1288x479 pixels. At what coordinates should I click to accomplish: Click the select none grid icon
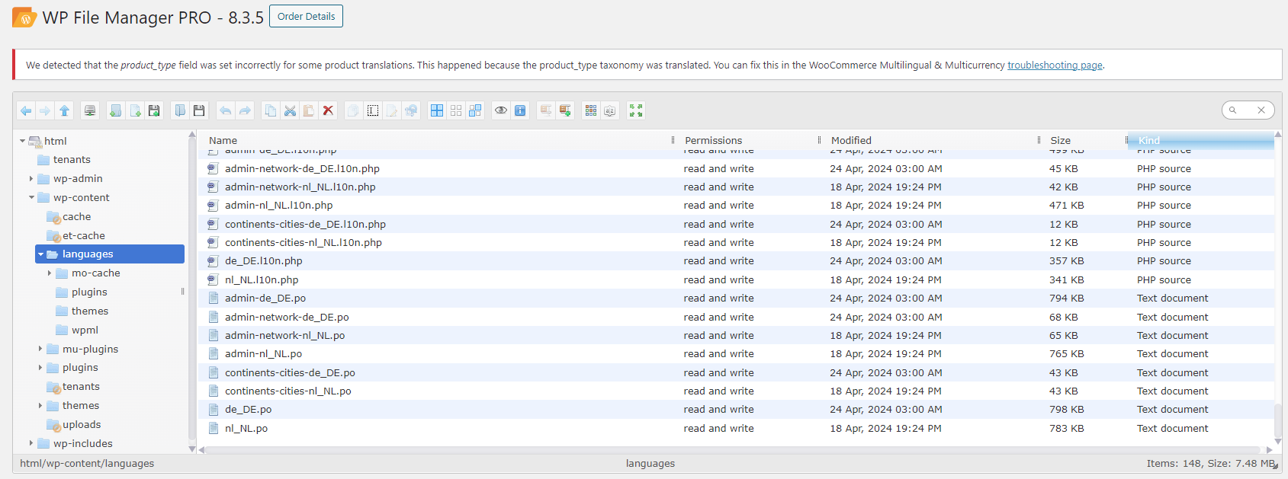(456, 110)
